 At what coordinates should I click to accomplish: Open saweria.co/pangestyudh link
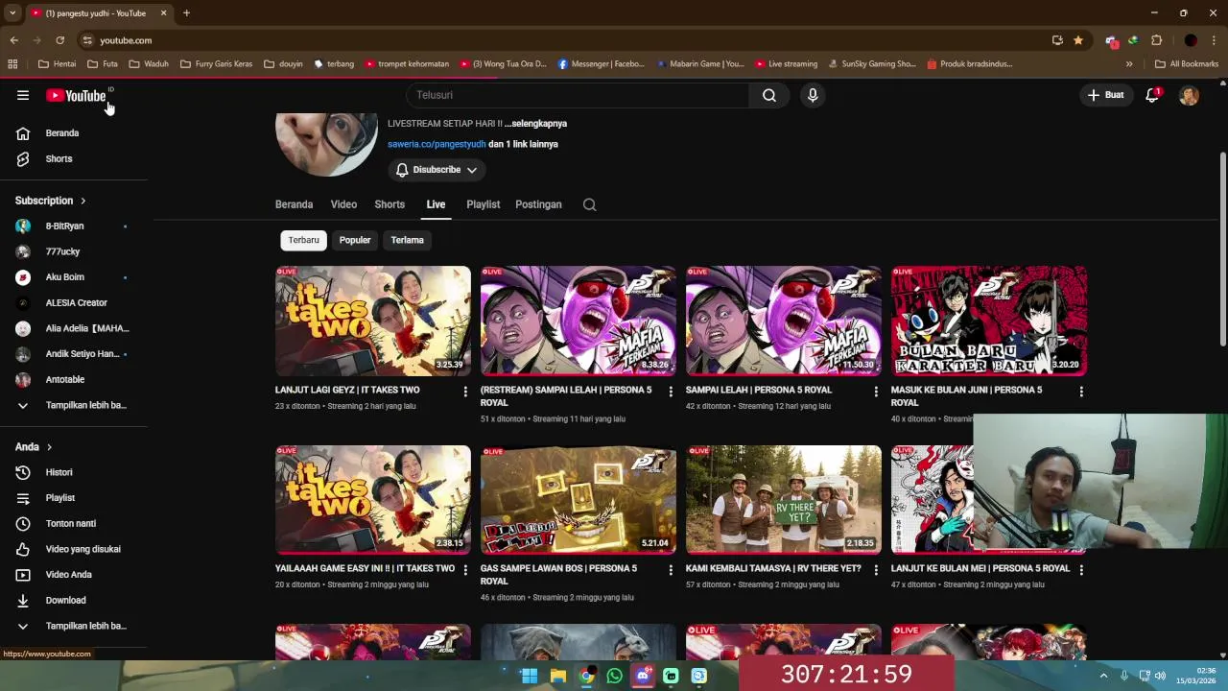pyautogui.click(x=437, y=144)
